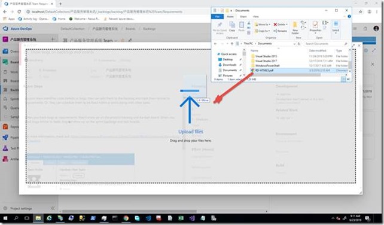Image resolution: width=384 pixels, height=225 pixels.
Task: Open Windows Start menu
Action: click(5, 218)
